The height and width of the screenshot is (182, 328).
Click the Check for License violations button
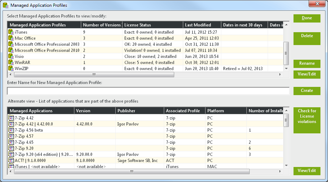(307, 120)
